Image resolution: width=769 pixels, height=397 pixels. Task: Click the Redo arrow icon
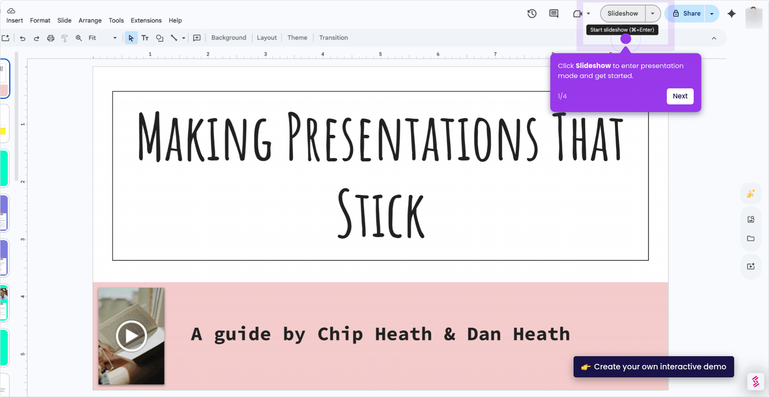(x=36, y=38)
